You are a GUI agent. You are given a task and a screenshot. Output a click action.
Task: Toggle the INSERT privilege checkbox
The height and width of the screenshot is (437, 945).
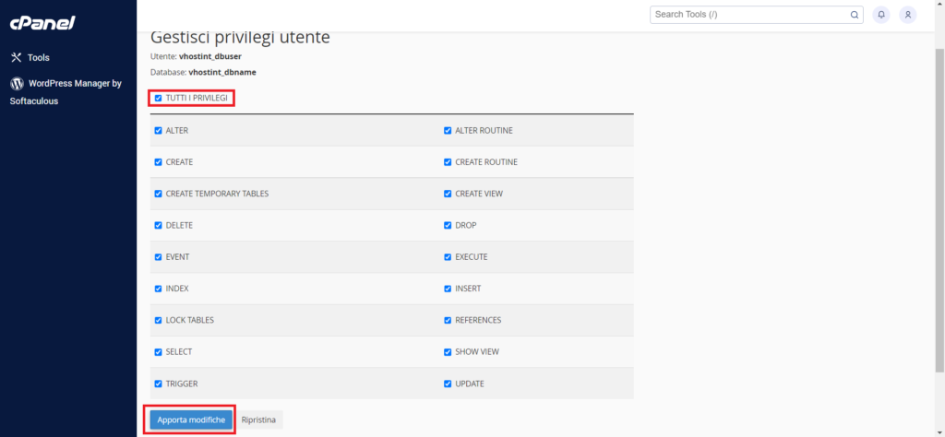(448, 289)
